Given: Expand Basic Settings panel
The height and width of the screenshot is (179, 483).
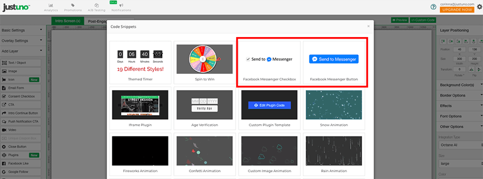Looking at the screenshot, I should click(22, 30).
